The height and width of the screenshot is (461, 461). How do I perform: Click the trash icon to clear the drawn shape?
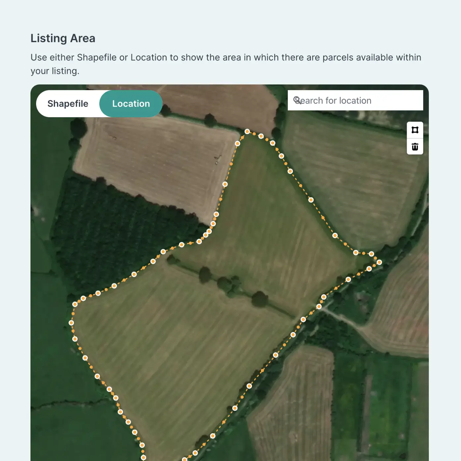point(415,146)
